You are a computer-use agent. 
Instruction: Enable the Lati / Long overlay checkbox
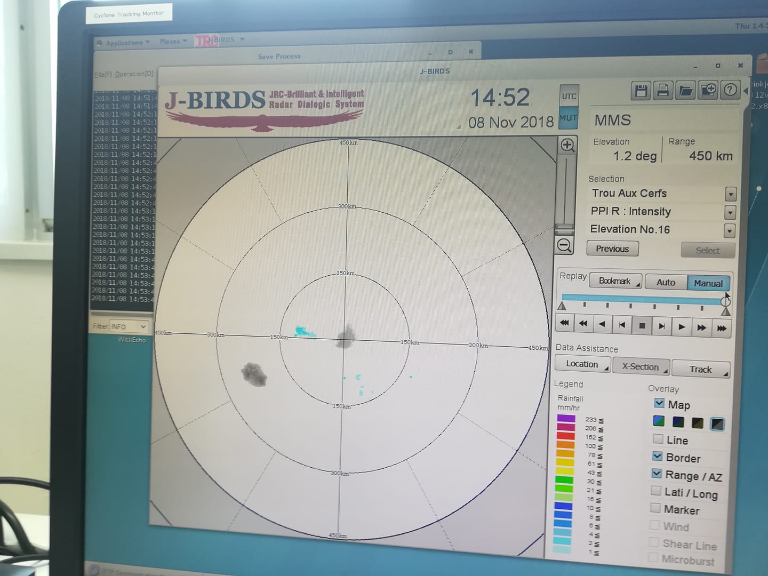[656, 491]
